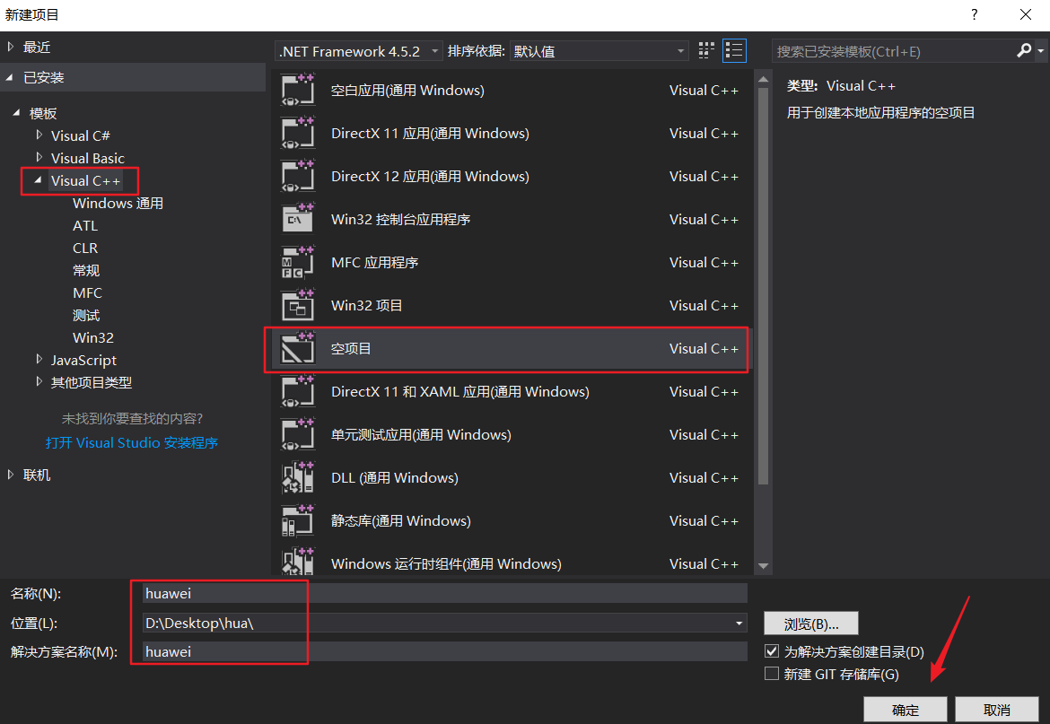The height and width of the screenshot is (724, 1050).
Task: Select DLL (通用 Windows) name text
Action: point(395,478)
